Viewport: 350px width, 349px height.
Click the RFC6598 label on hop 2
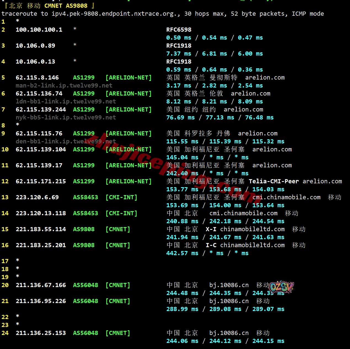point(179,30)
